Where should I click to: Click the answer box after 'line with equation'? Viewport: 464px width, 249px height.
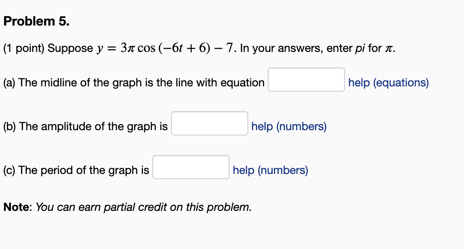(306, 80)
